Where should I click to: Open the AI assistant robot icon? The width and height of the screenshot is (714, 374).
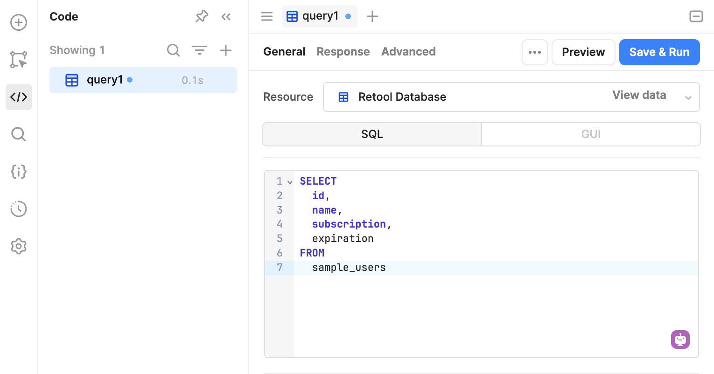click(x=680, y=339)
